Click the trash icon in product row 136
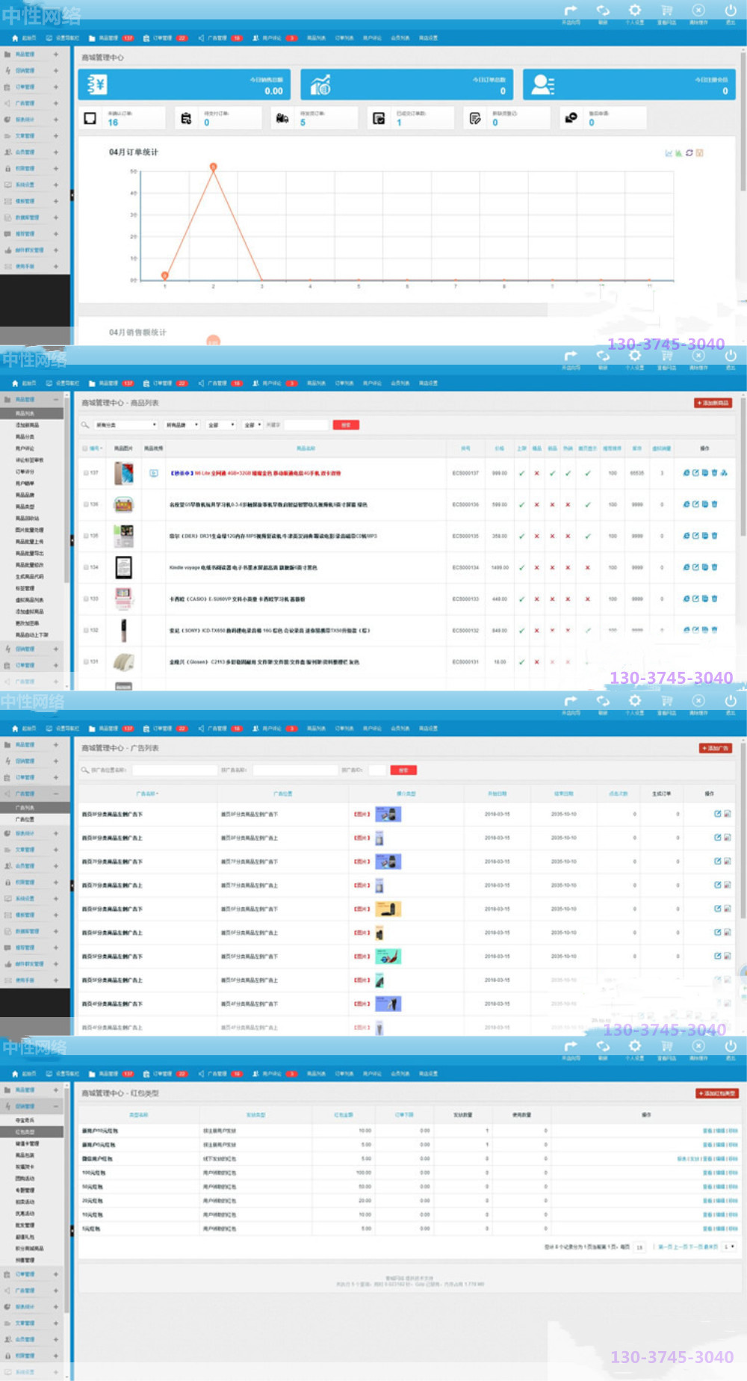 [x=714, y=504]
